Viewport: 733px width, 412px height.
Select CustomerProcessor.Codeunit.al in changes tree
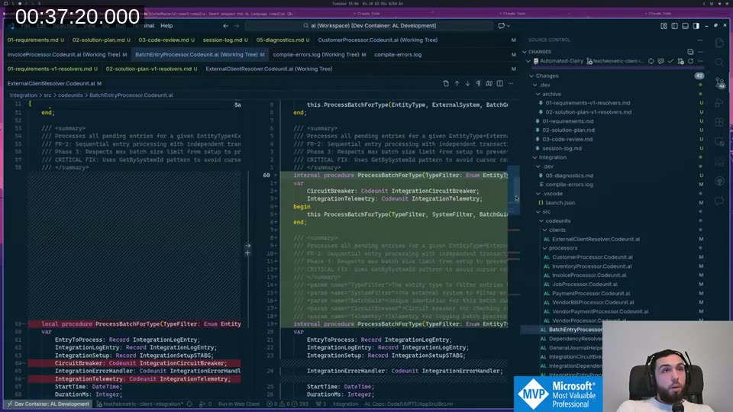click(x=593, y=257)
